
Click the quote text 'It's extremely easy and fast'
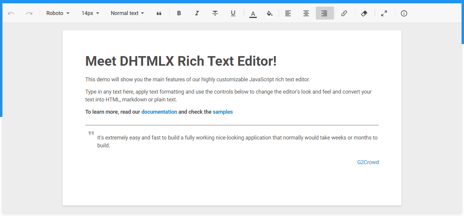point(237,142)
